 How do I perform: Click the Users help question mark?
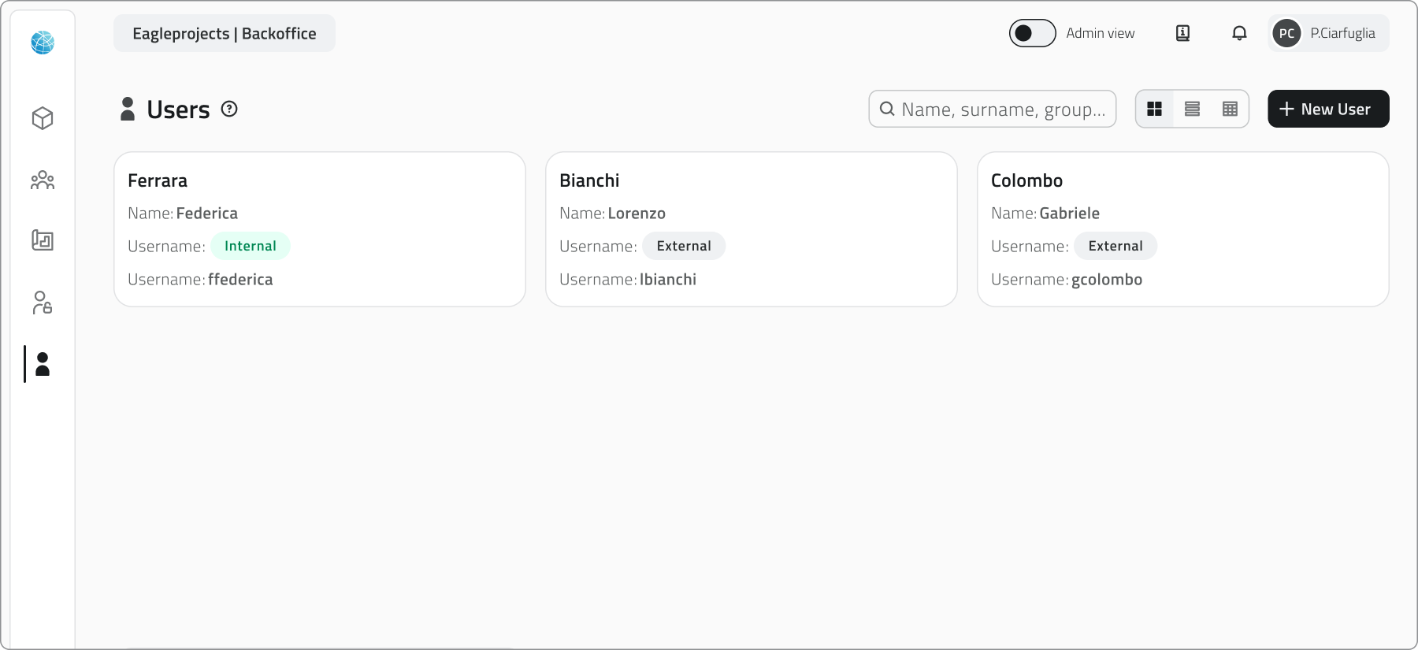point(229,109)
